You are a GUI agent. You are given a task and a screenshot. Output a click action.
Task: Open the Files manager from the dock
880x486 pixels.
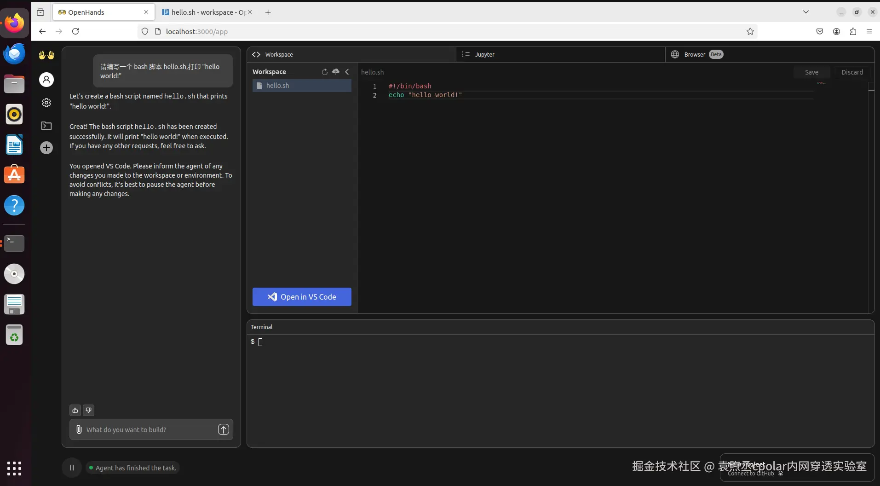[x=14, y=84]
